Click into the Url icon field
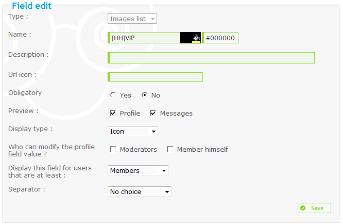The height and width of the screenshot is (224, 343). [156, 77]
